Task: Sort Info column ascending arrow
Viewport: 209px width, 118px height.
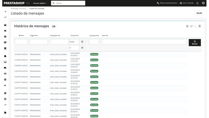Action: pos(107,35)
